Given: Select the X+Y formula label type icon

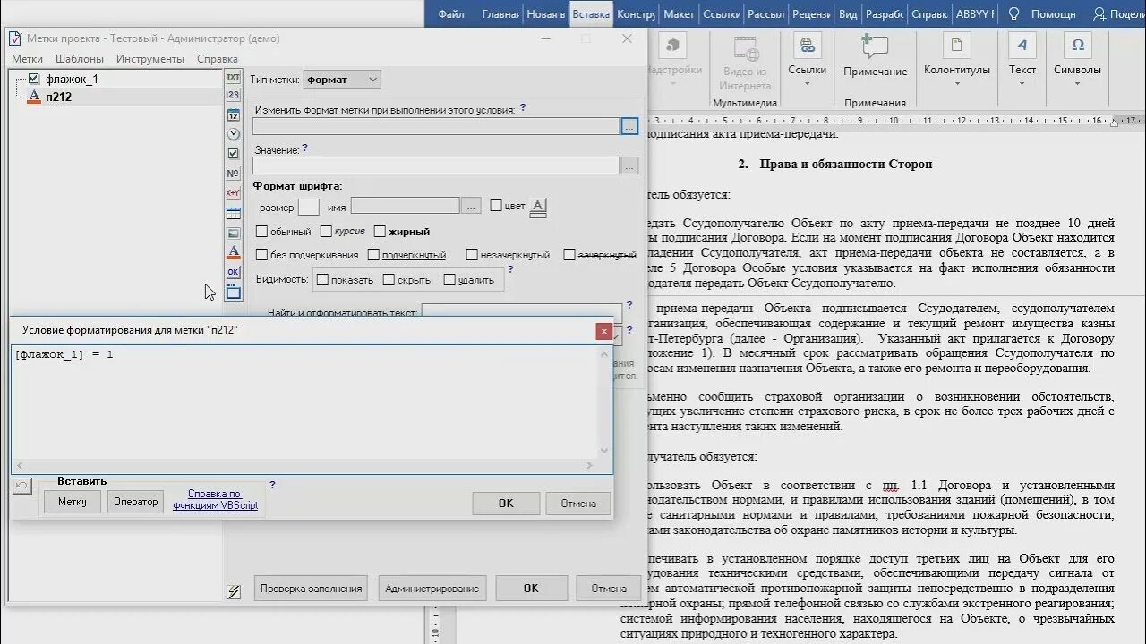Looking at the screenshot, I should pos(233,193).
